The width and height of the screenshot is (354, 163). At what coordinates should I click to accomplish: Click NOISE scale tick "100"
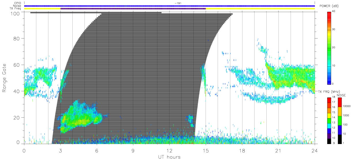(x=345, y=125)
